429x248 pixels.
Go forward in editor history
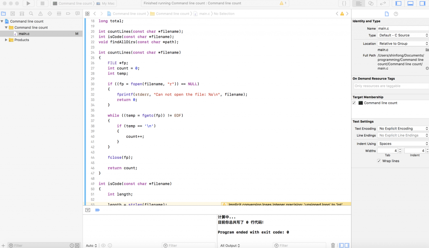(x=101, y=14)
